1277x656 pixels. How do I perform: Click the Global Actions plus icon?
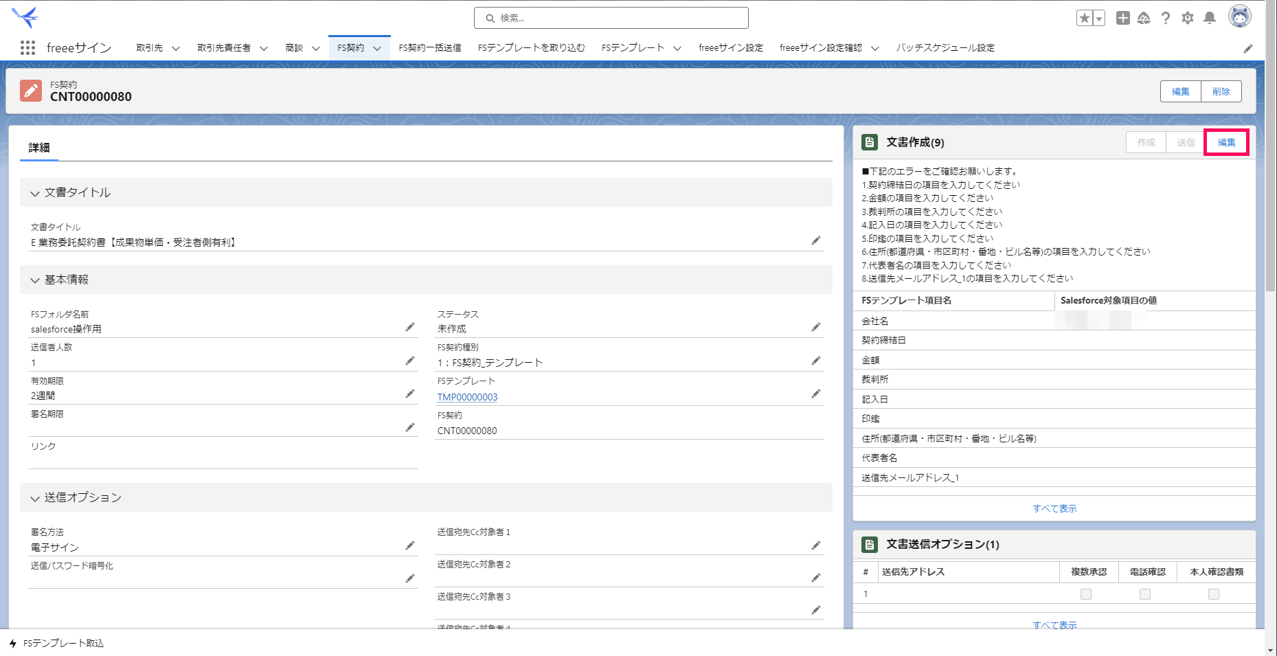point(1122,18)
